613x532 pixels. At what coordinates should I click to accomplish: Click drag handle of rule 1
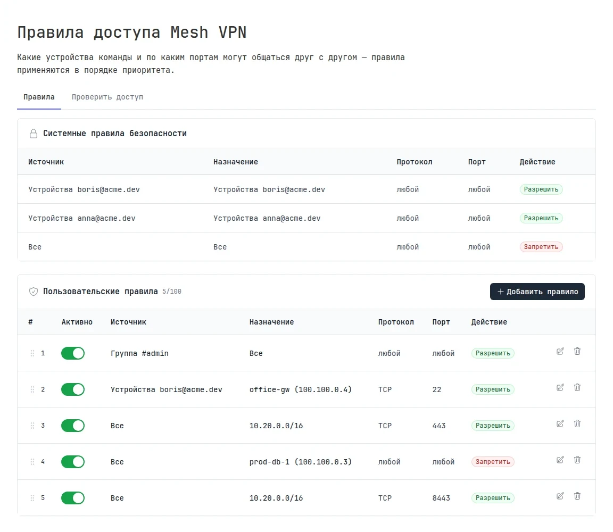tap(32, 353)
